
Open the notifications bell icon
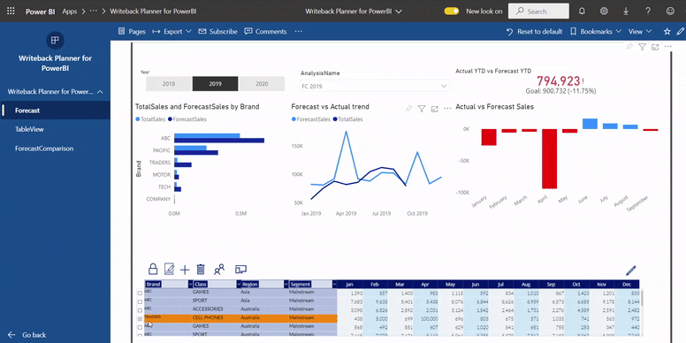click(582, 11)
